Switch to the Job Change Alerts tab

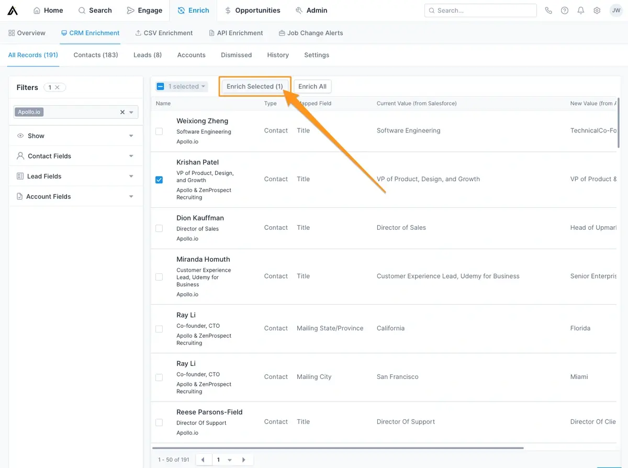coord(311,33)
